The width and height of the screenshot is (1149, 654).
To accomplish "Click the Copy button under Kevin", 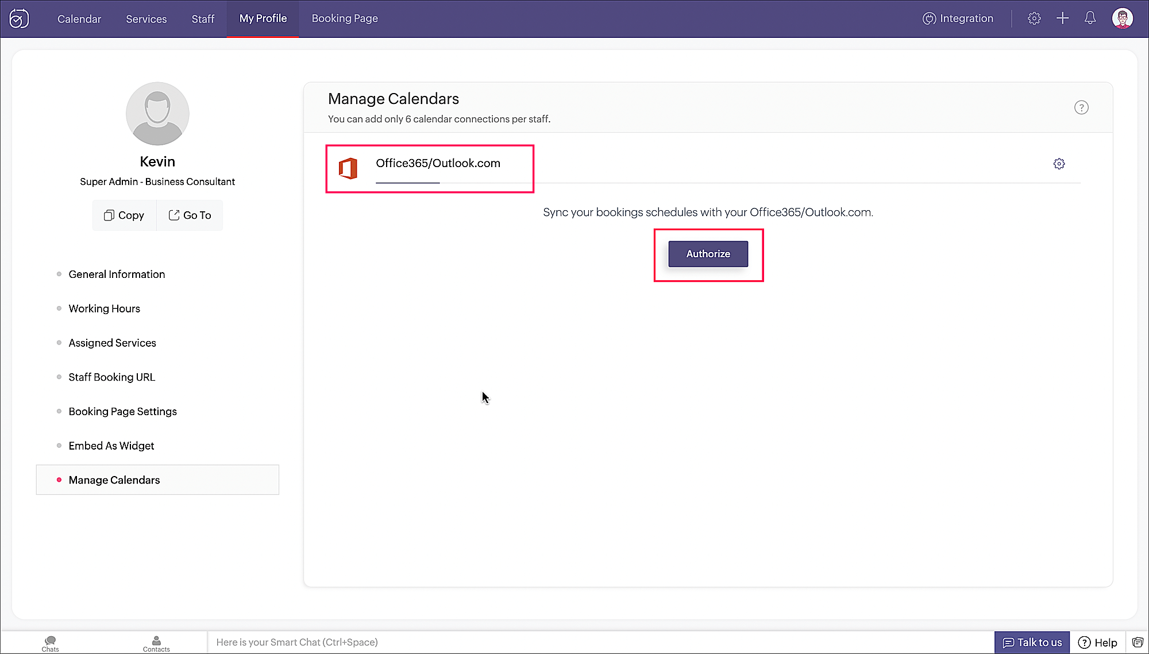I will click(124, 215).
